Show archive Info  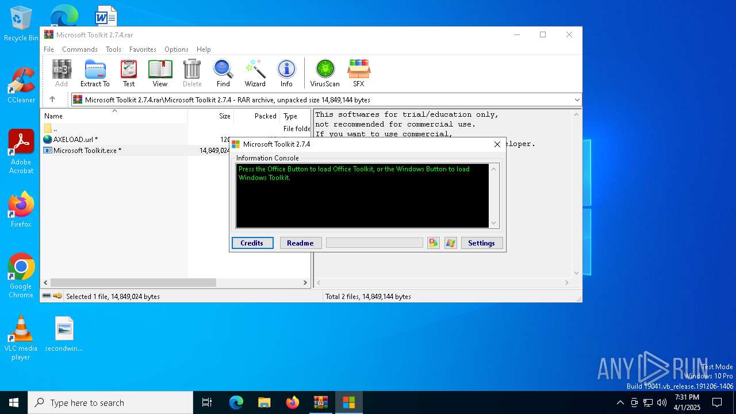[x=286, y=73]
